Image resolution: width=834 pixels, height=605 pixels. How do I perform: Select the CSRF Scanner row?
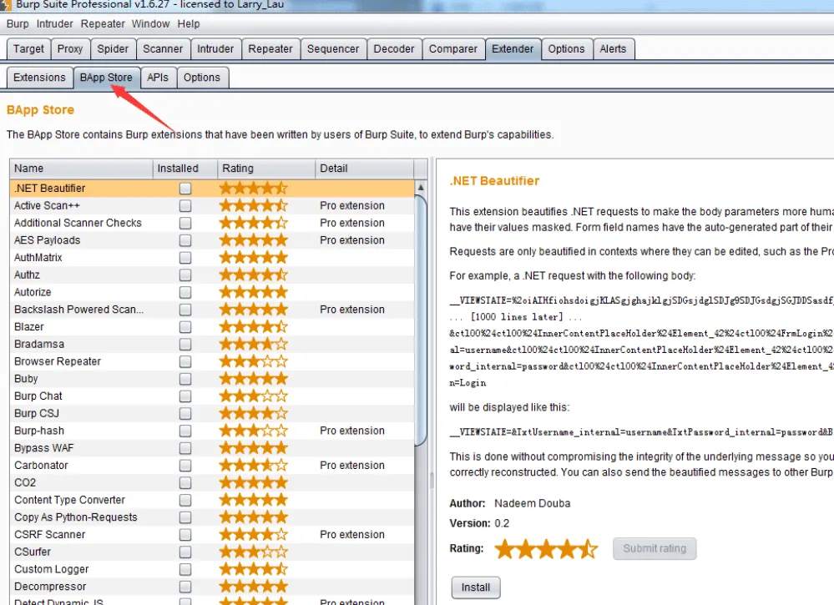[x=212, y=535]
